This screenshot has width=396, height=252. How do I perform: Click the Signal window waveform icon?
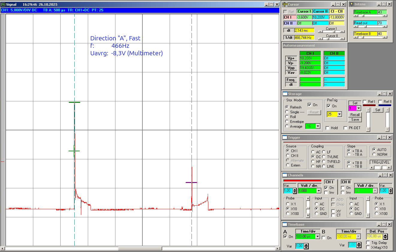tap(3, 4)
